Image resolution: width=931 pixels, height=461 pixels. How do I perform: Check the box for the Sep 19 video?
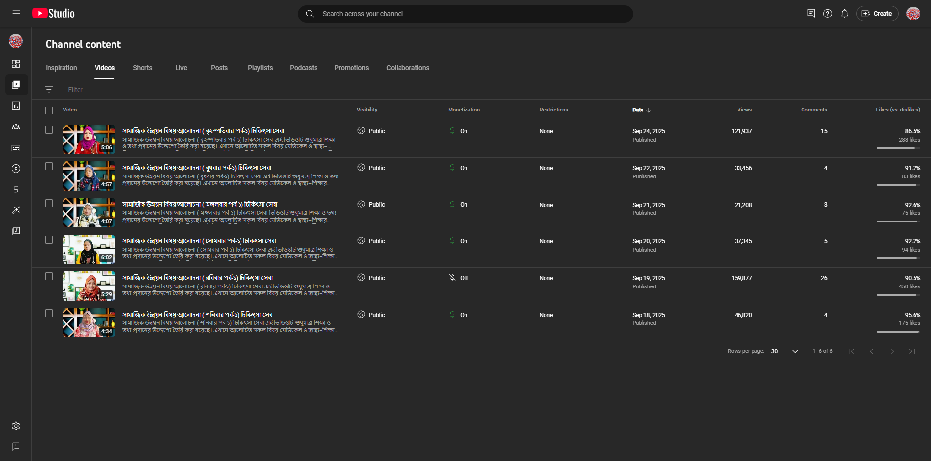[x=49, y=276]
